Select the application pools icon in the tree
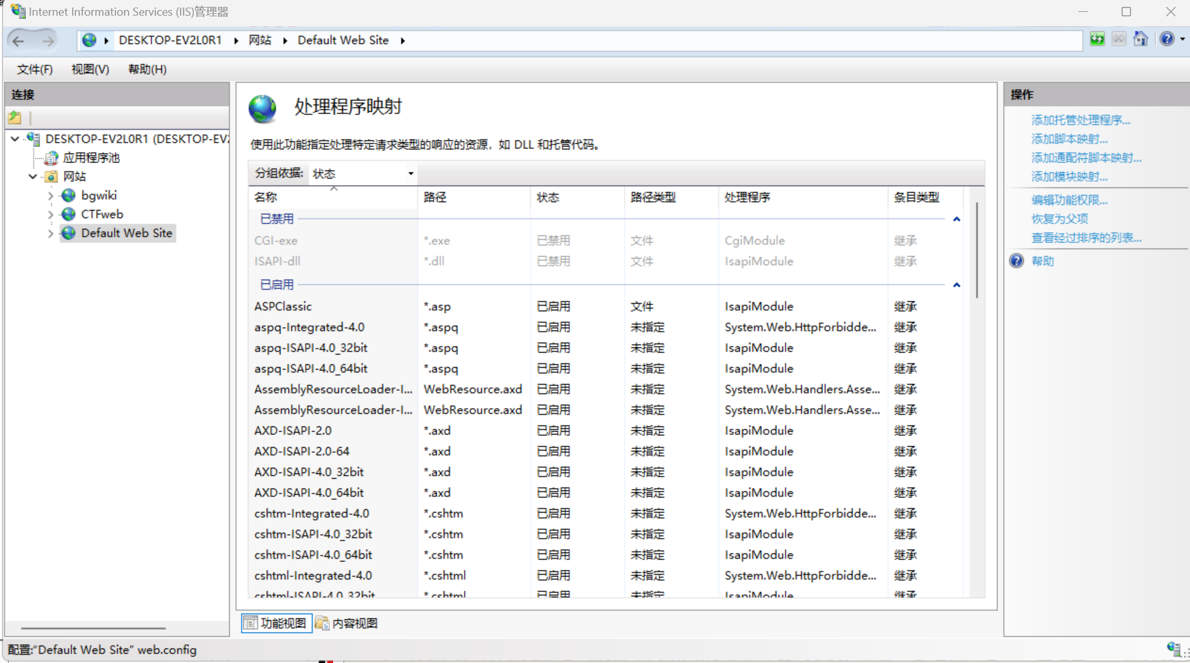Image resolution: width=1190 pixels, height=663 pixels. 51,157
